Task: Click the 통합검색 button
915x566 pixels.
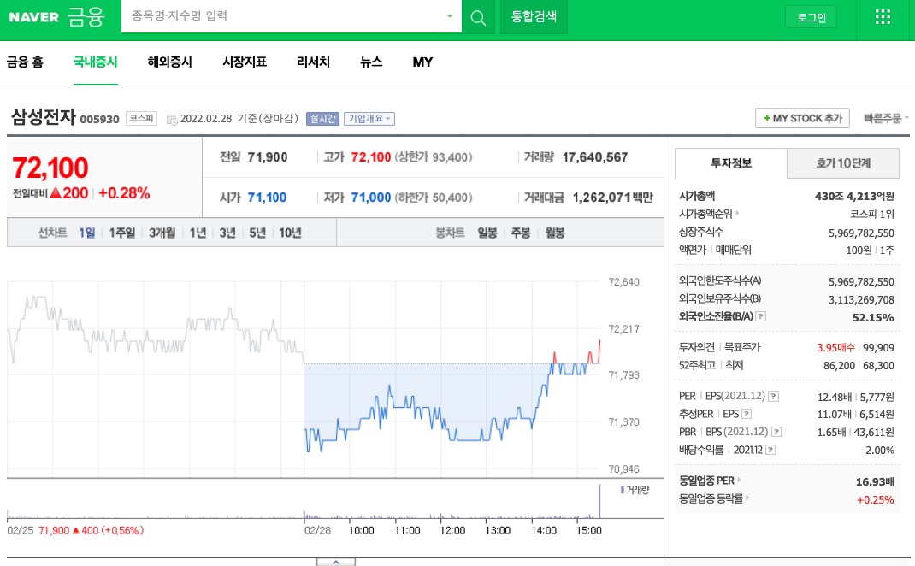Action: pos(534,17)
